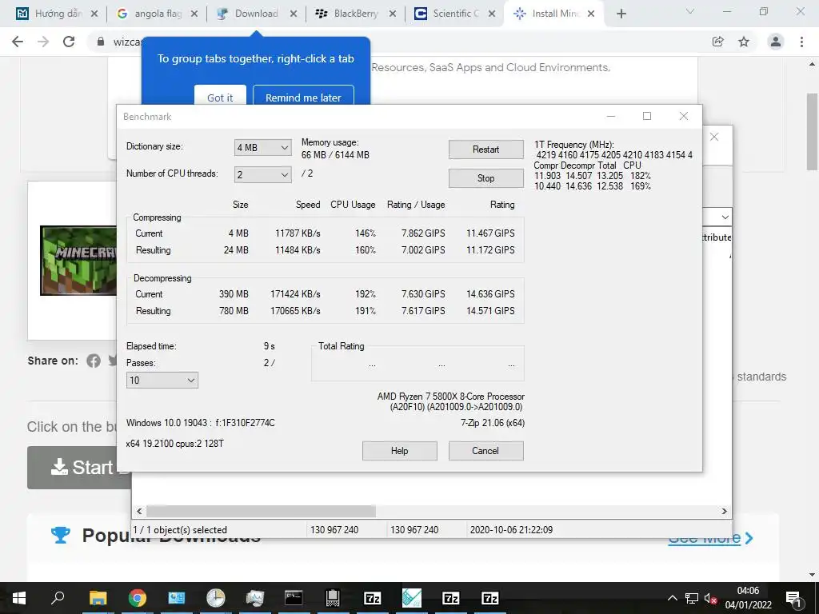Viewport: 819px width, 614px height.
Task: Click the left arrow of the 7-Zip scrollbar
Action: 139,511
